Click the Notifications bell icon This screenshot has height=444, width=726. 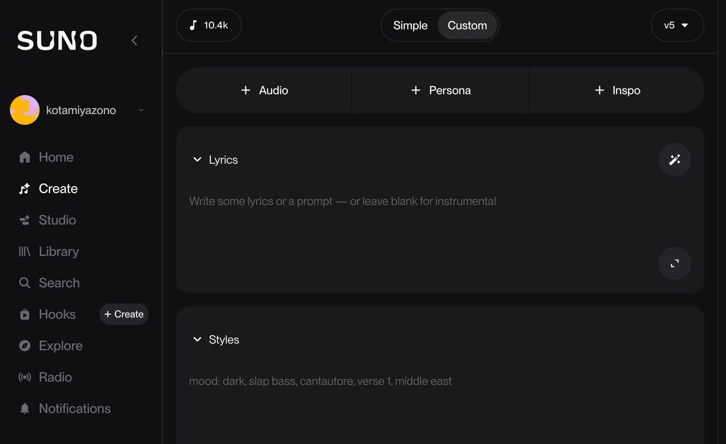point(25,409)
